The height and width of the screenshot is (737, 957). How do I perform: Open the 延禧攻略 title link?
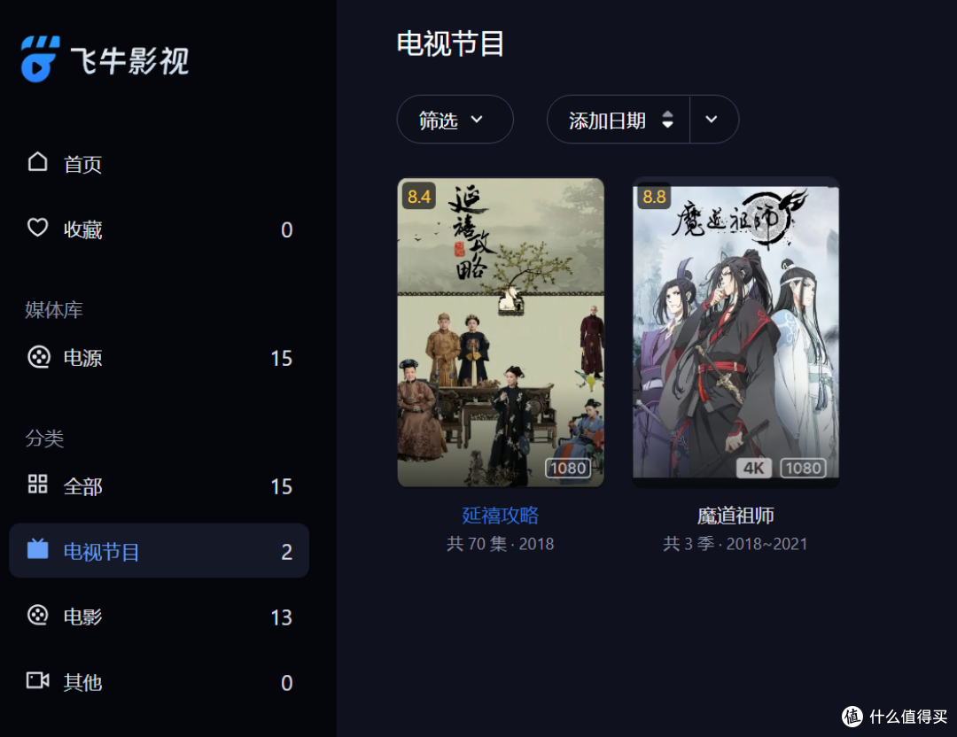coord(500,516)
